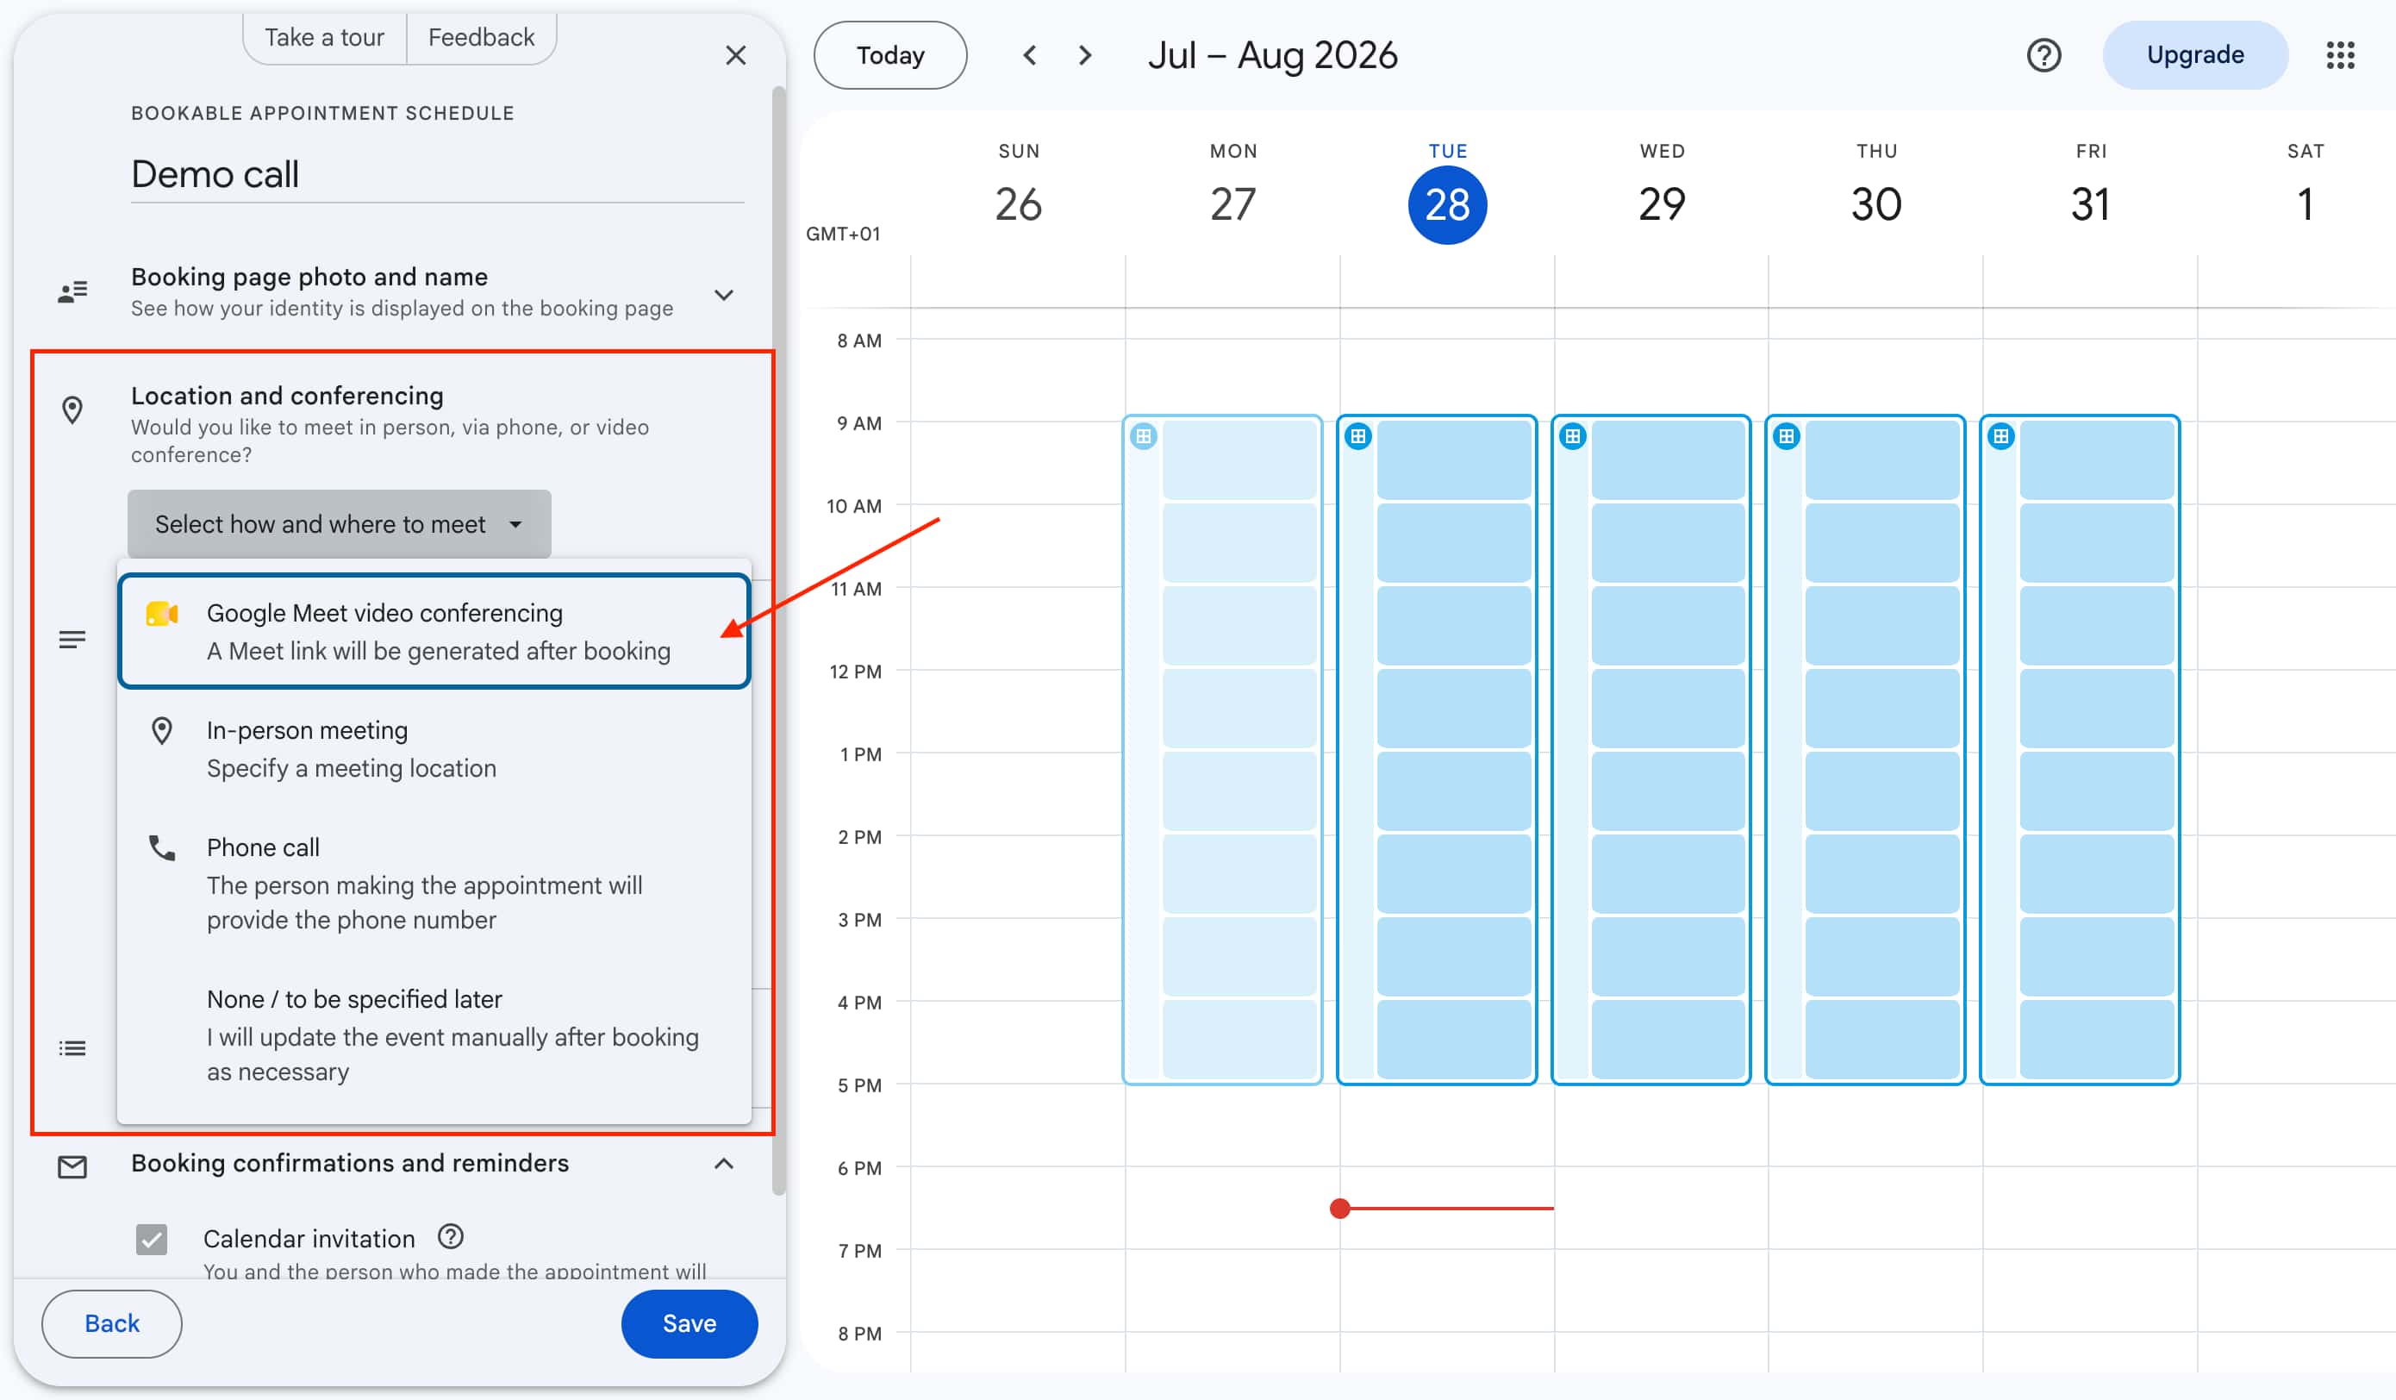Open the calendar Help menu icon
Screen dimensions: 2396x1400
pos(2043,55)
